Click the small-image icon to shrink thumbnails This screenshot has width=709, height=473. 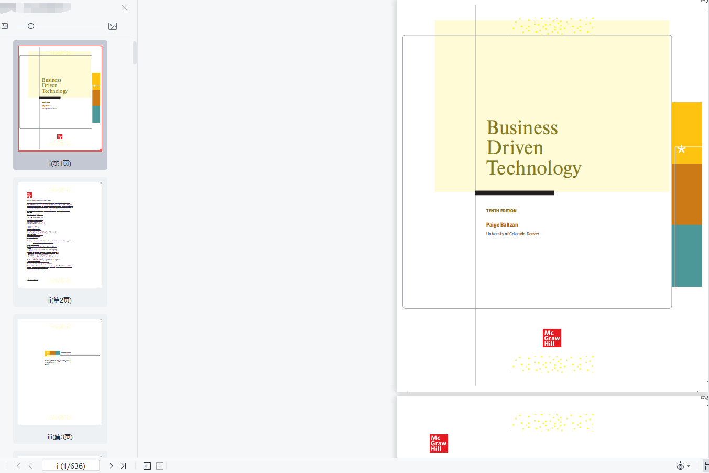5,26
